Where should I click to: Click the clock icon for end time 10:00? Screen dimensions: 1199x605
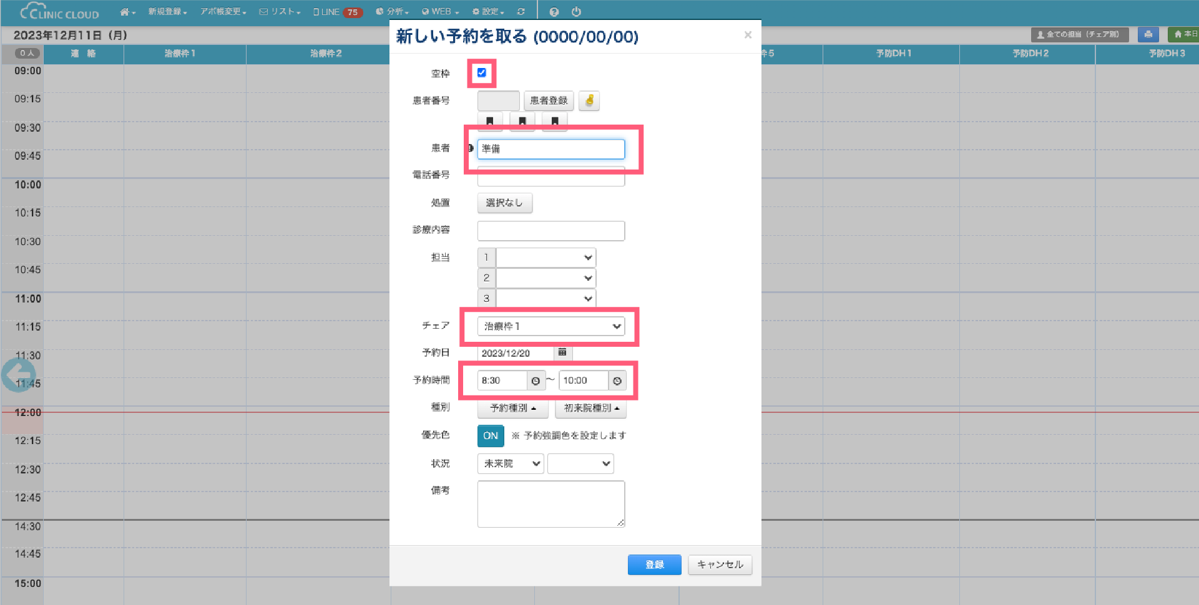point(617,380)
